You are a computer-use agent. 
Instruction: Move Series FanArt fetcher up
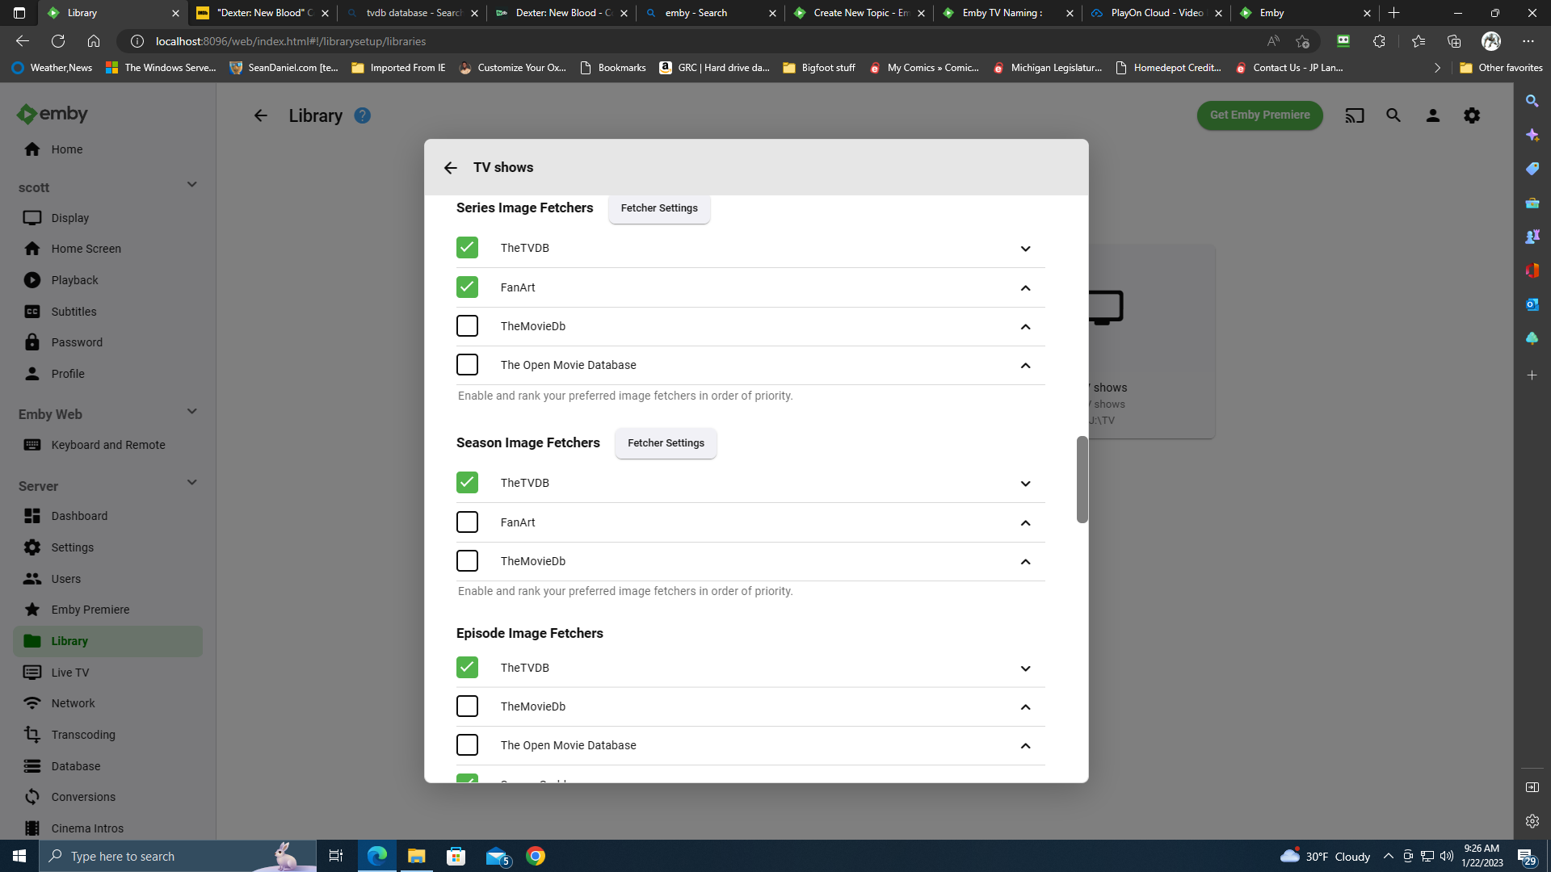(1025, 287)
